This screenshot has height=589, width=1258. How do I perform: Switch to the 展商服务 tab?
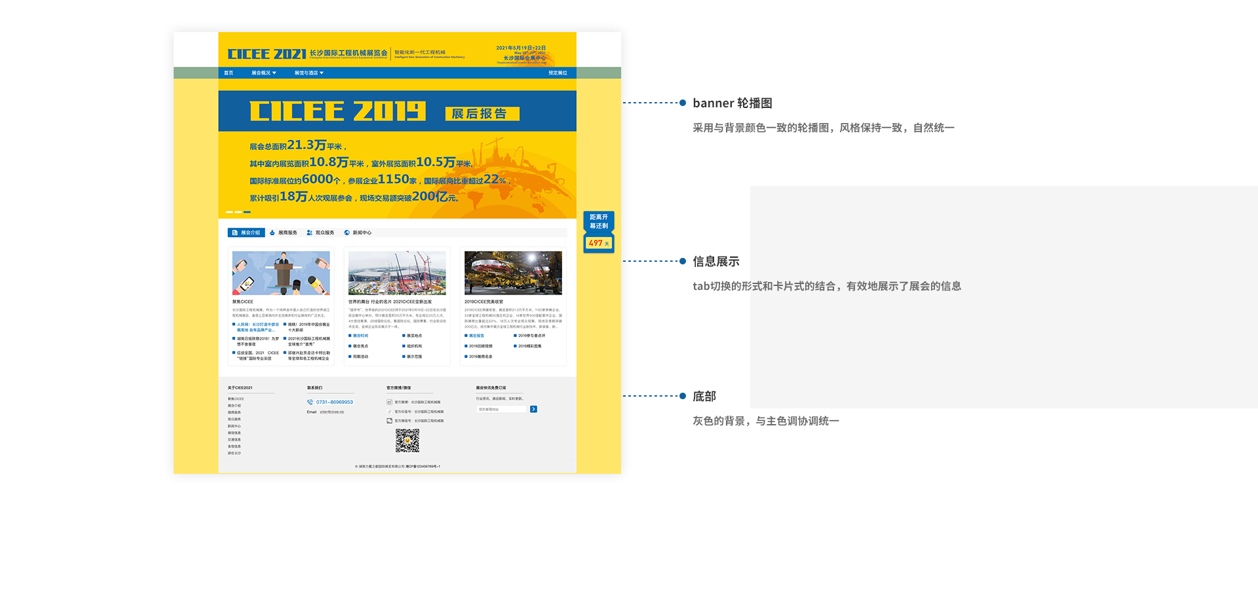point(284,232)
